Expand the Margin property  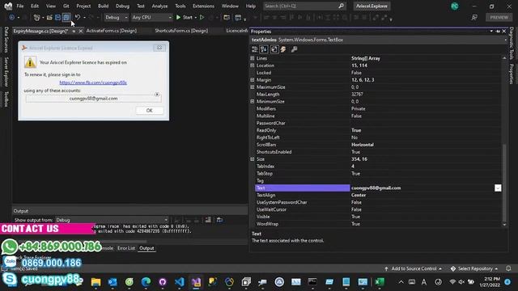coord(253,80)
